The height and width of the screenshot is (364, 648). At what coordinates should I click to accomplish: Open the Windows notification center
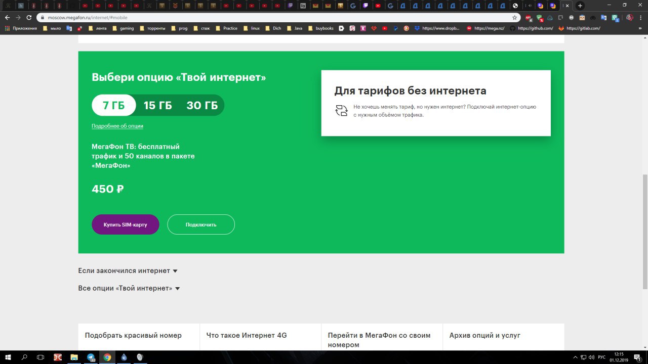pyautogui.click(x=637, y=357)
